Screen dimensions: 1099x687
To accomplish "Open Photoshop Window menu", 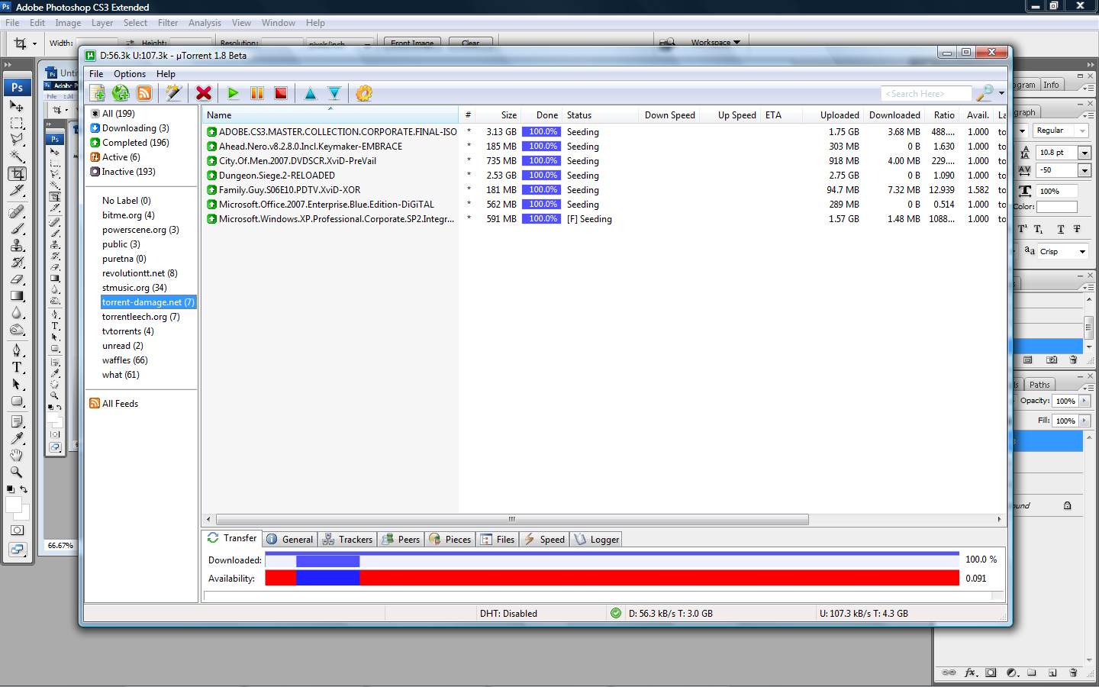I will tap(279, 23).
